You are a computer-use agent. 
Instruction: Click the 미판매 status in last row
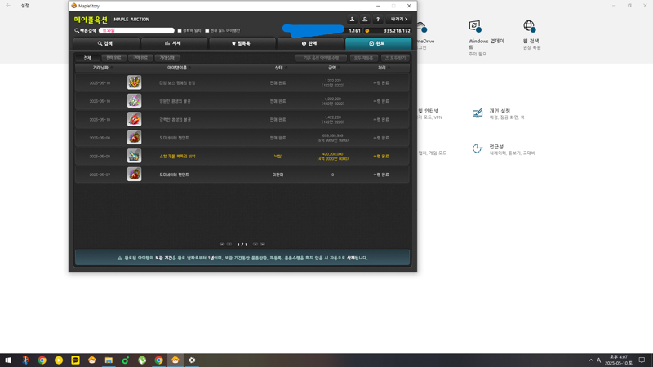click(x=278, y=175)
